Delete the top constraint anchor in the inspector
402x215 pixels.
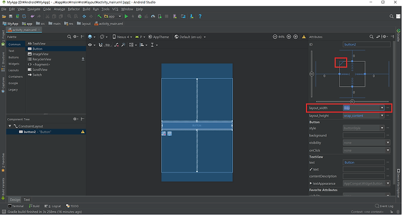click(x=352, y=61)
